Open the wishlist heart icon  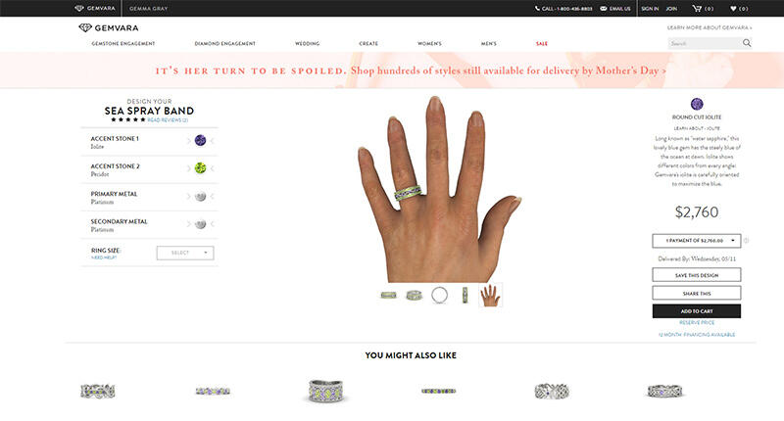[733, 9]
